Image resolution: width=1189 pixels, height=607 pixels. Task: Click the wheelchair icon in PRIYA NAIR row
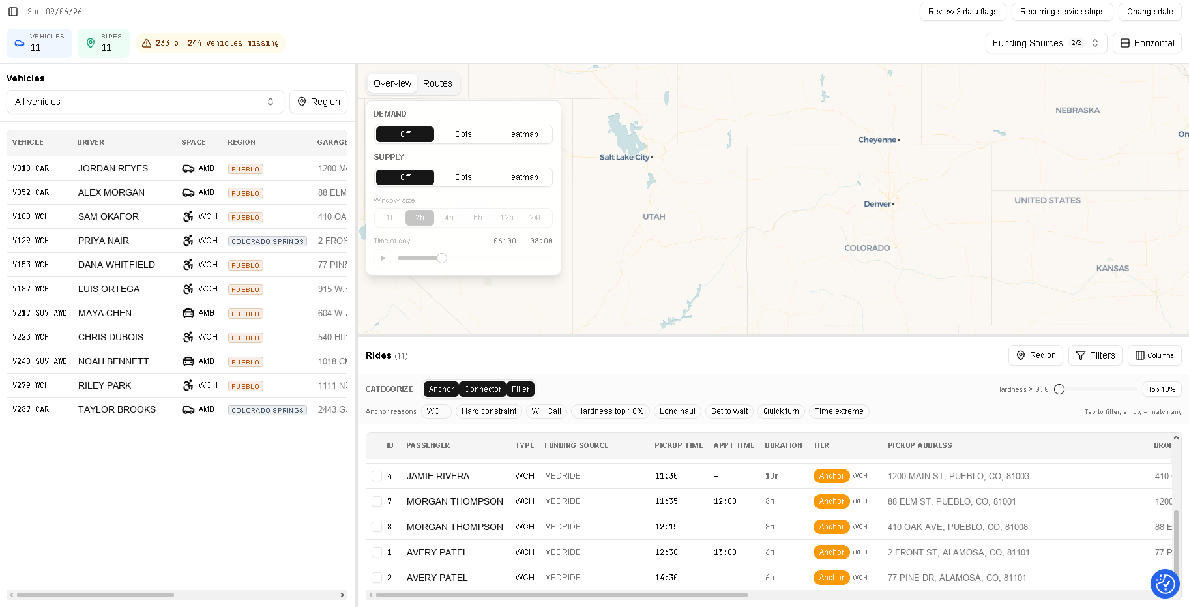188,241
